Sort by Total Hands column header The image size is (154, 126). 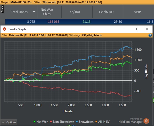pyautogui.click(x=19, y=12)
